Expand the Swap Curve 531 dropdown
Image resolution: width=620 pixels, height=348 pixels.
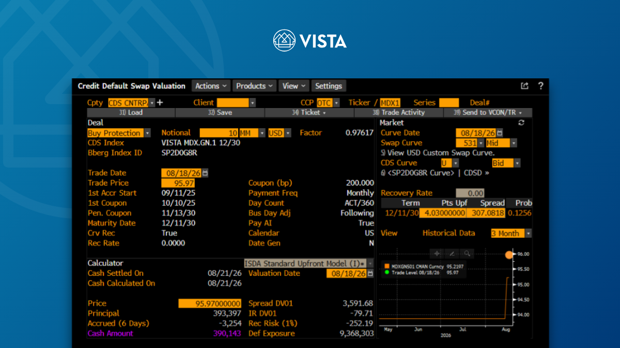point(481,143)
